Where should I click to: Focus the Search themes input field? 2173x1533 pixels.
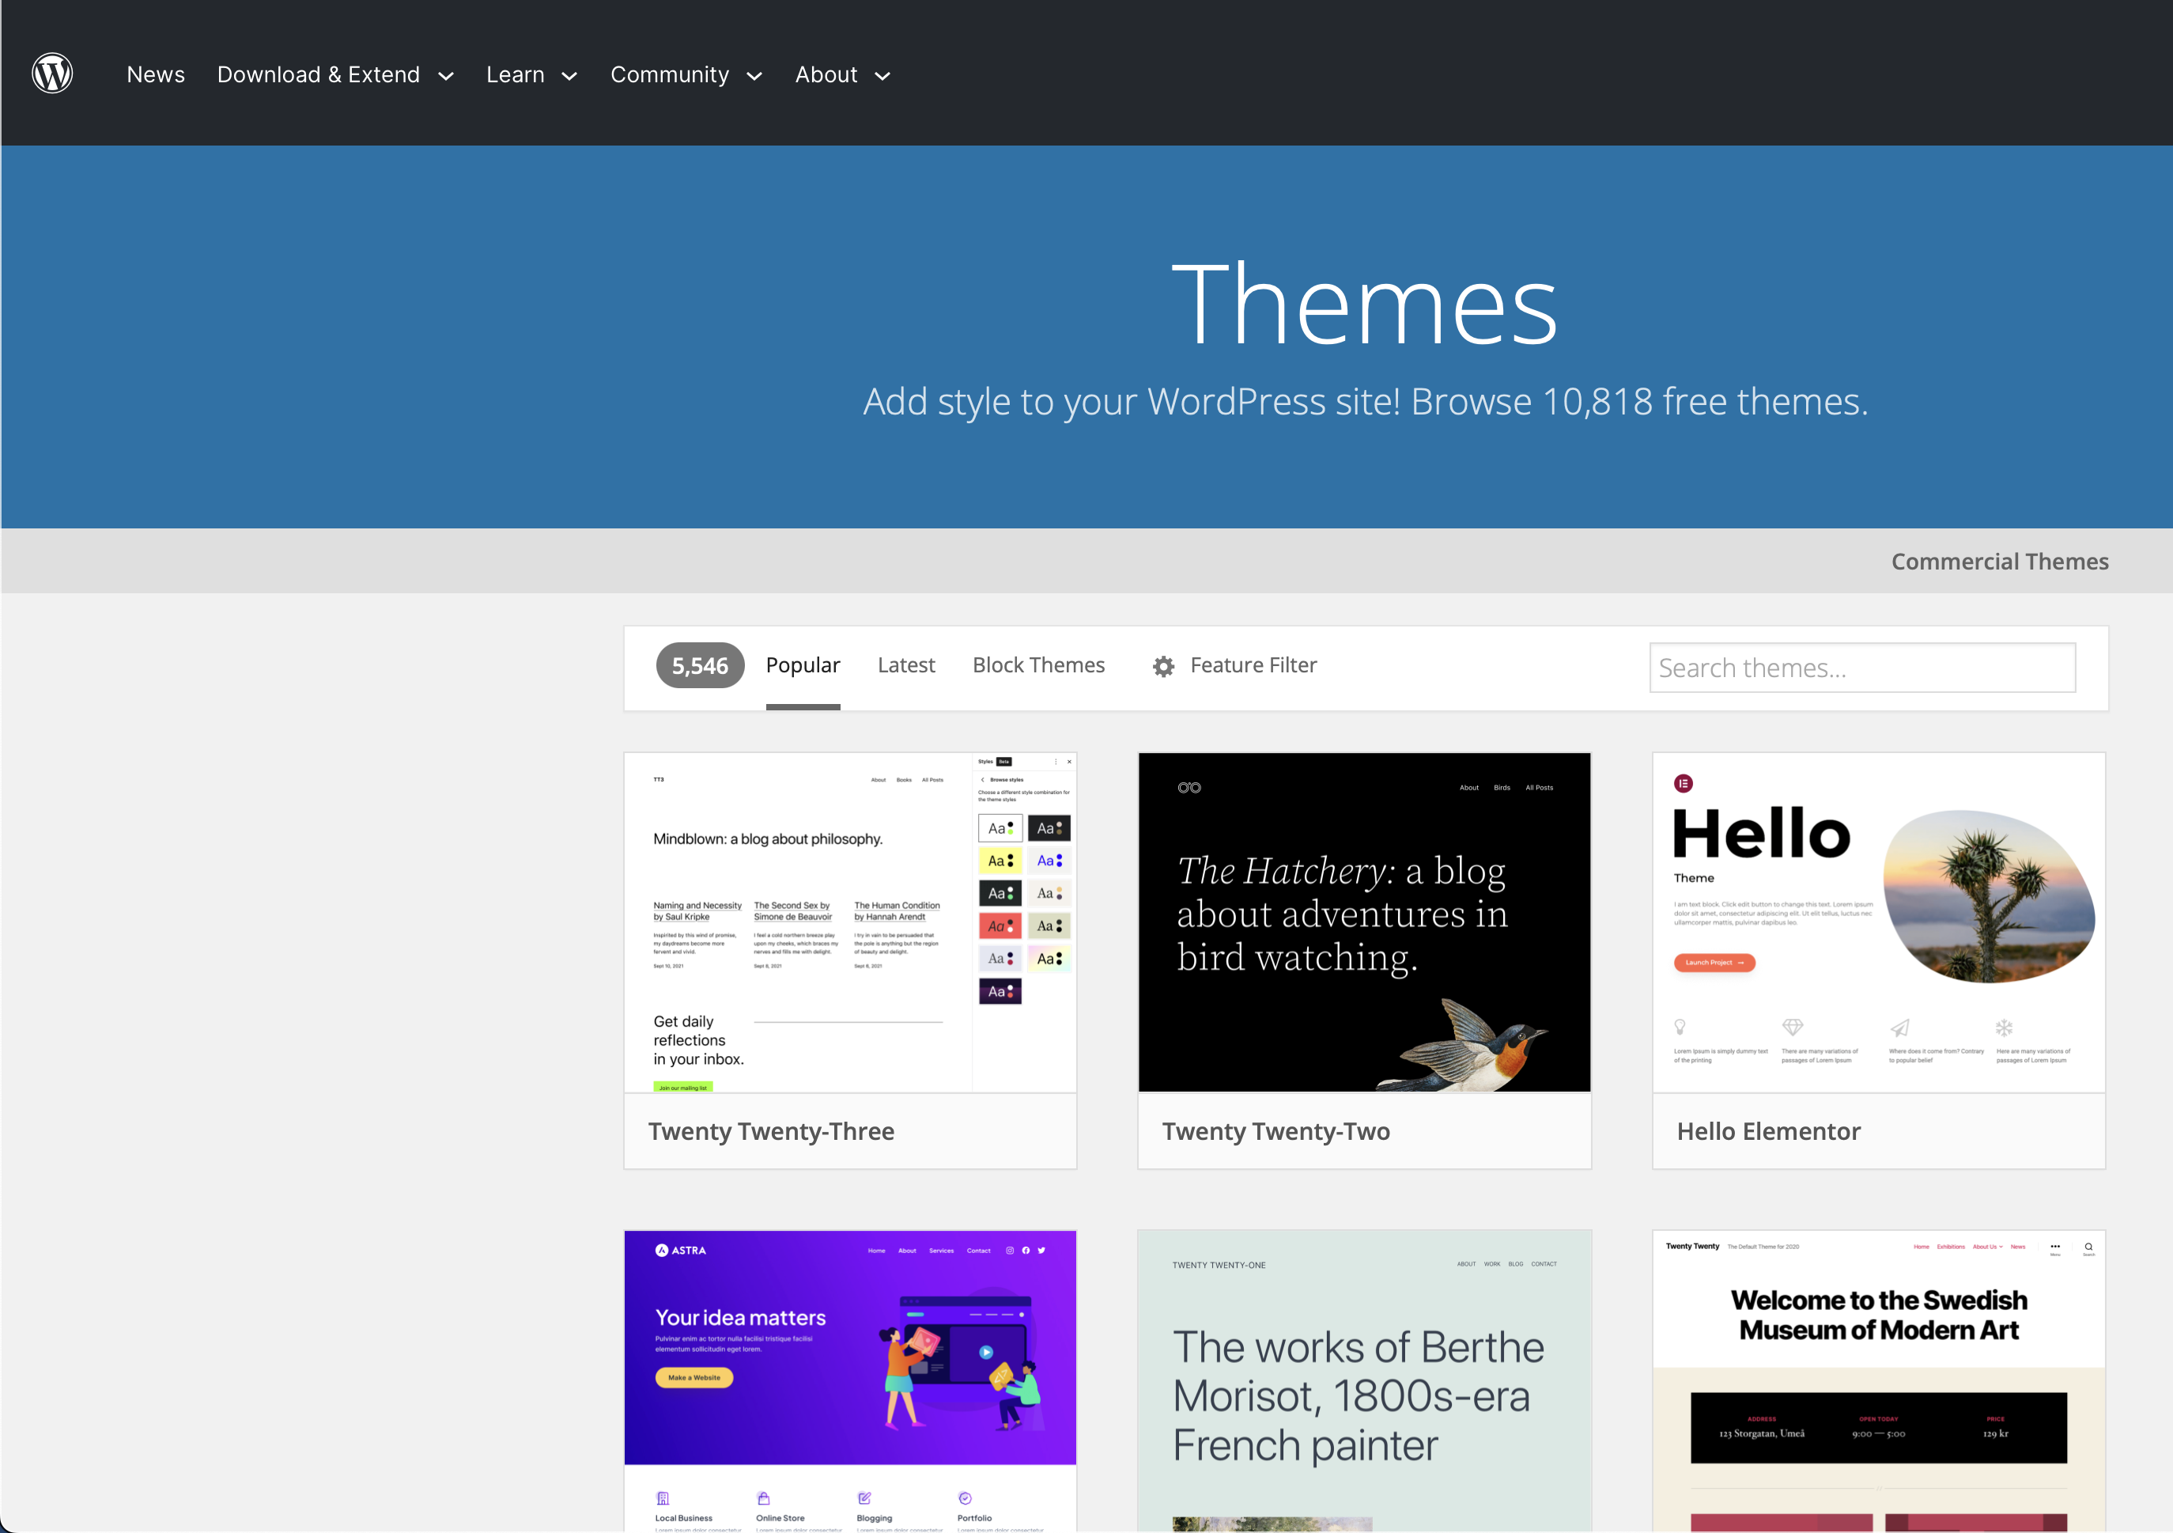(1861, 668)
